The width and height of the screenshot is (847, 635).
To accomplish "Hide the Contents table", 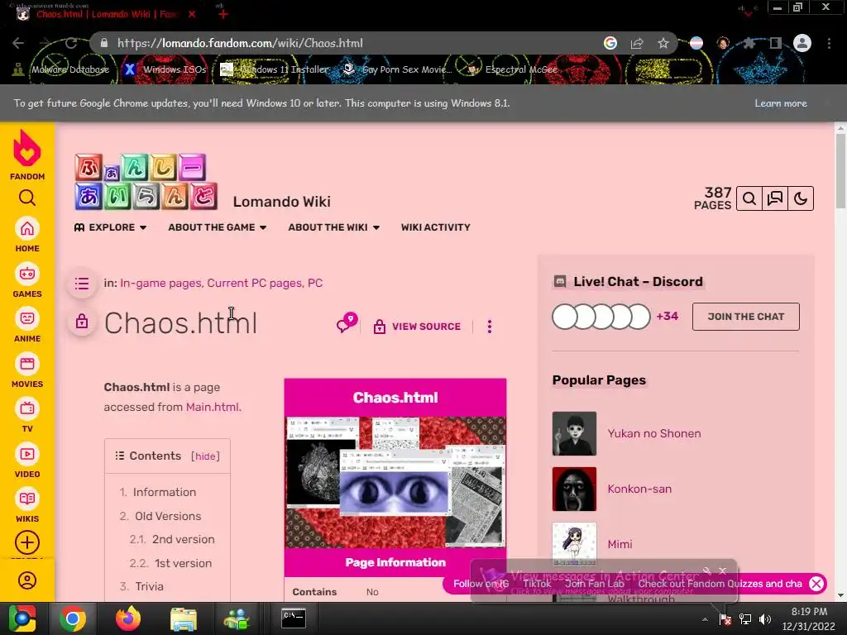I will tap(205, 456).
